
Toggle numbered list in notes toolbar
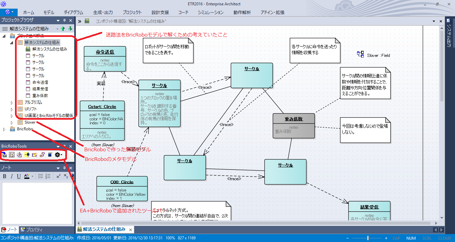[48, 176]
